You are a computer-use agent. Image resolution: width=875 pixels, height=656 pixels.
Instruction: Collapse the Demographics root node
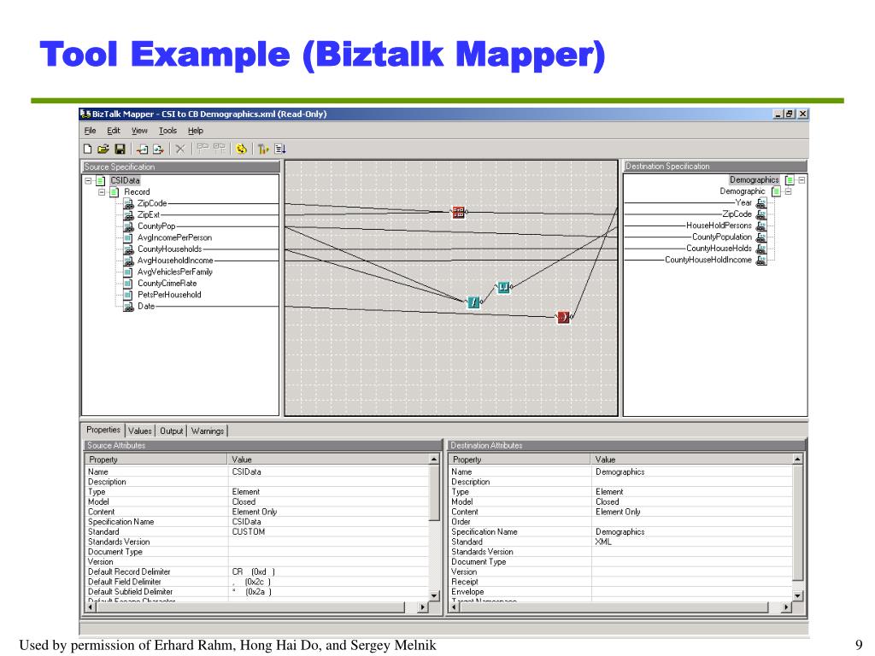[802, 180]
